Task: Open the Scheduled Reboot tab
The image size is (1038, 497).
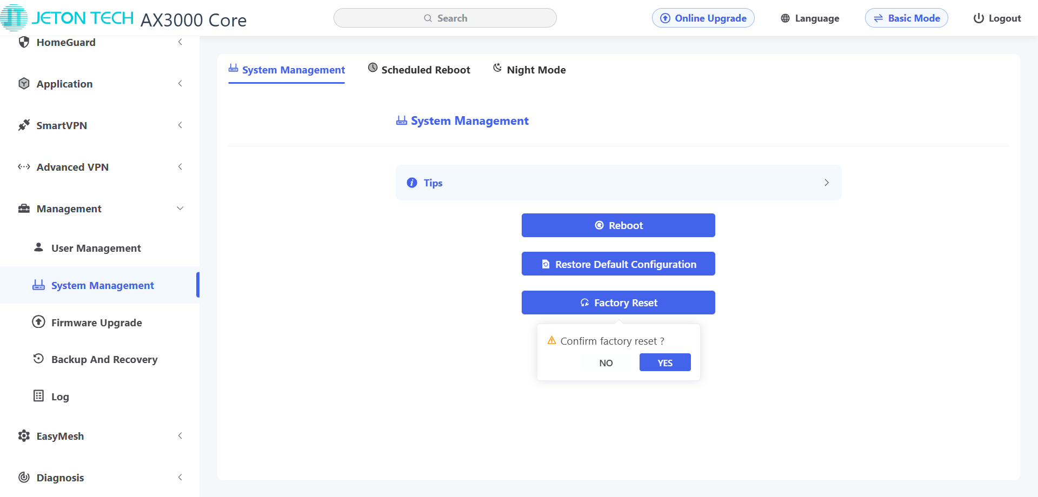Action: pyautogui.click(x=419, y=70)
